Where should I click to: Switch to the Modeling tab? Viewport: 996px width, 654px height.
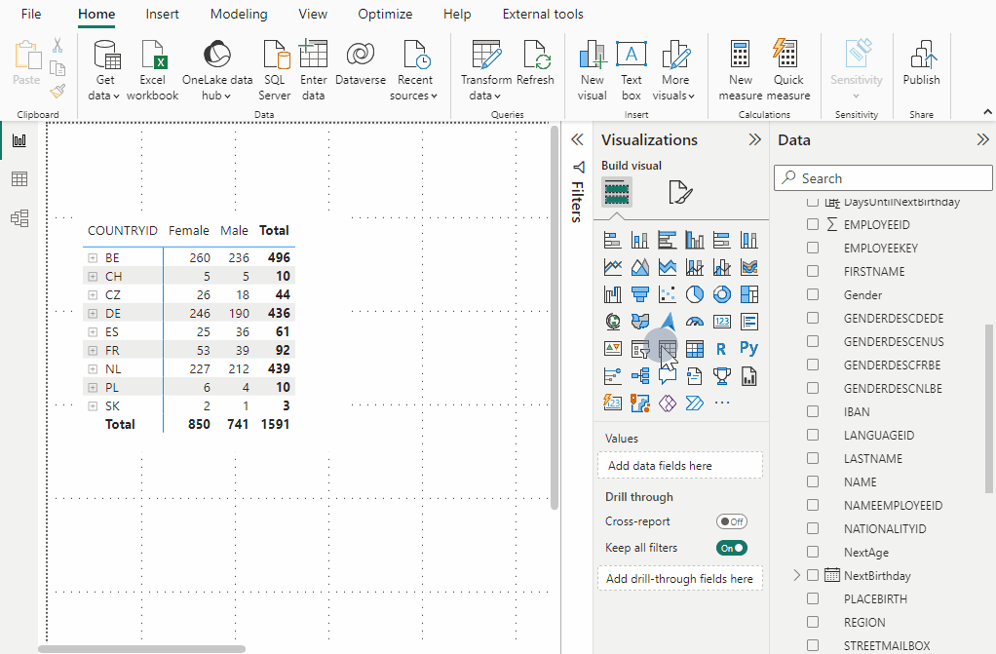tap(239, 14)
